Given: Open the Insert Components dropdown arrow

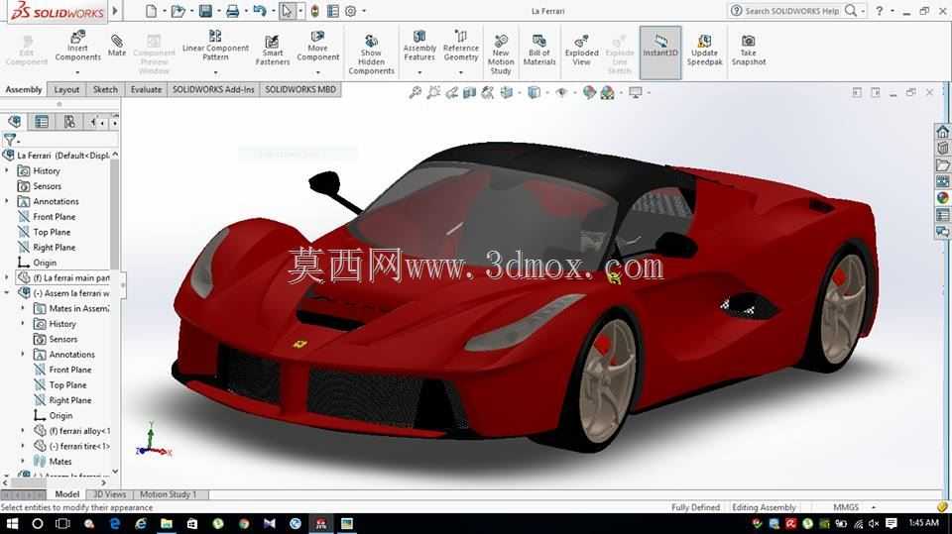Looking at the screenshot, I should [77, 72].
